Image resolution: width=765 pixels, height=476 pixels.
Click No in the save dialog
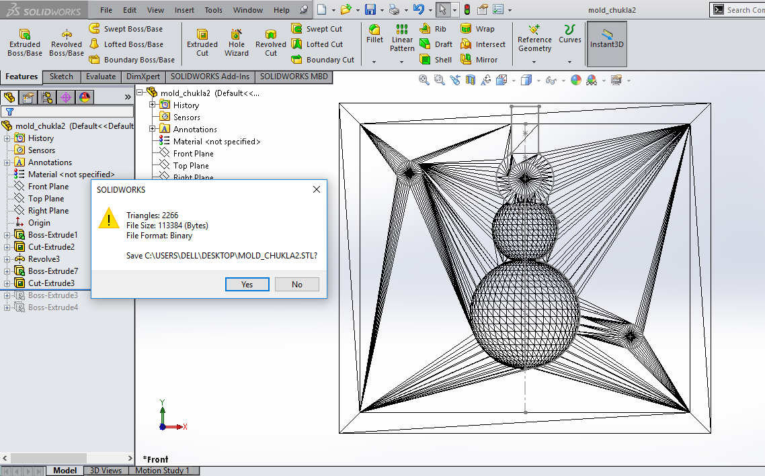click(x=296, y=285)
